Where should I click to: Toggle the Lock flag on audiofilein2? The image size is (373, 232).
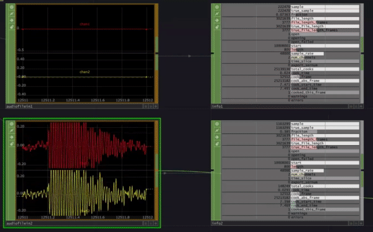(11, 144)
